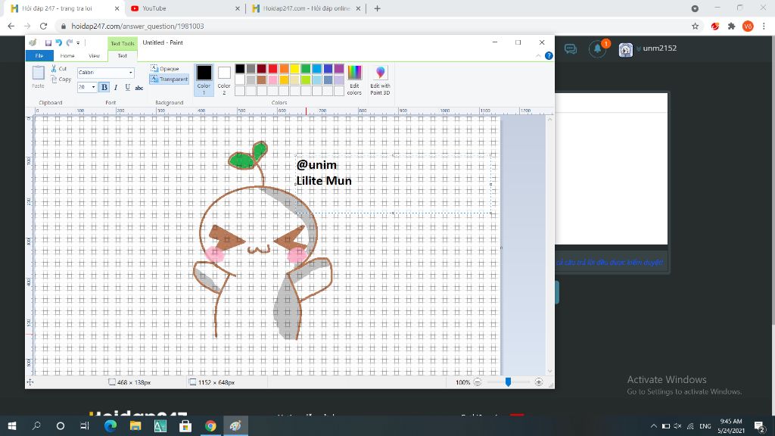Click the zoom slider thumb in Paint
Viewport: 775px width, 436px height.
pyautogui.click(x=508, y=382)
